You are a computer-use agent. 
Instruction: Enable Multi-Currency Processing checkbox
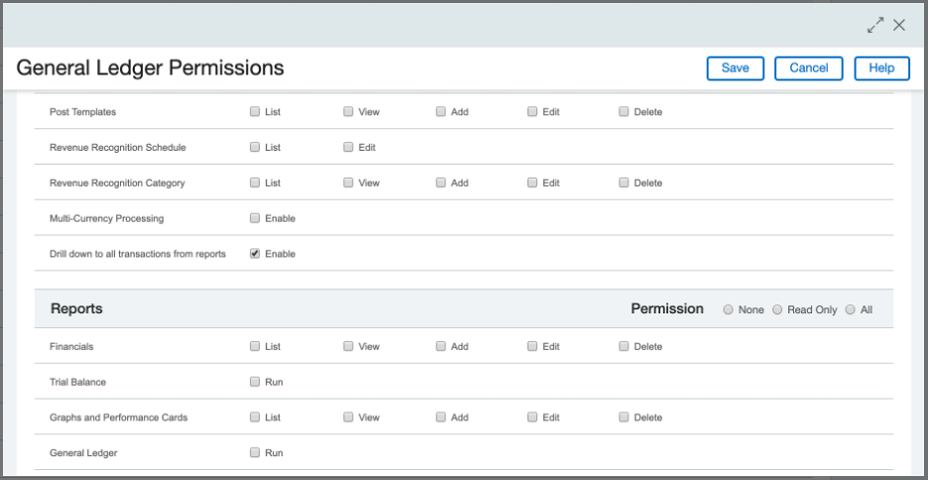[255, 218]
